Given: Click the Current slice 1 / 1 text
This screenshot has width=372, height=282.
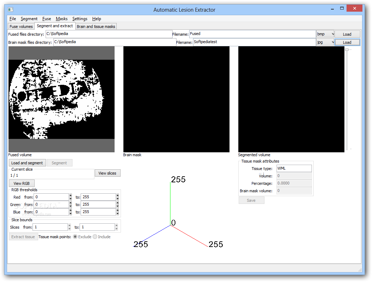Looking at the screenshot, I should 14,175.
